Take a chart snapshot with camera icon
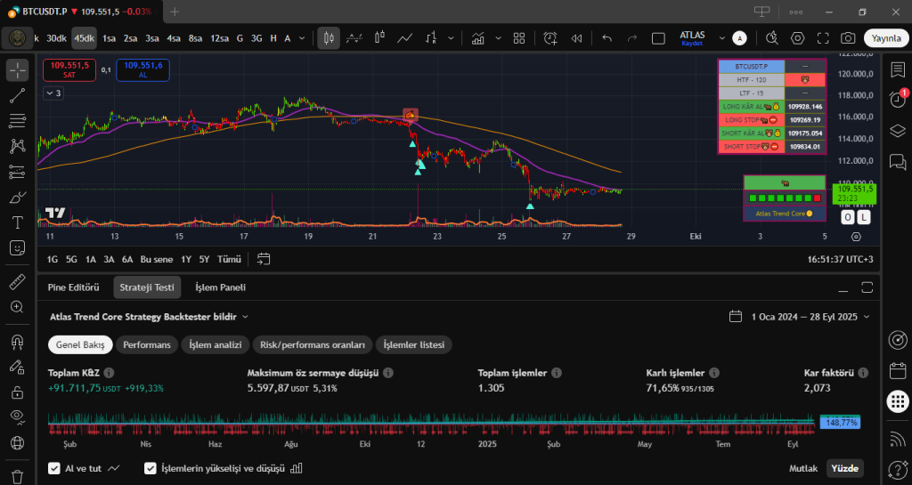The image size is (912, 485). click(x=848, y=38)
